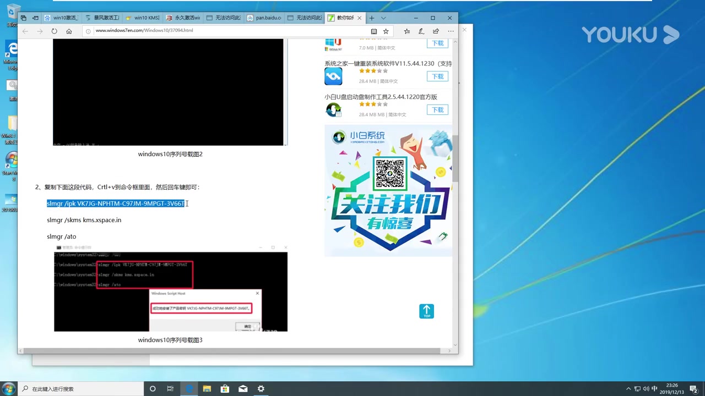Open the Add notes pen tool
Viewport: 705px width, 396px height.
421,31
